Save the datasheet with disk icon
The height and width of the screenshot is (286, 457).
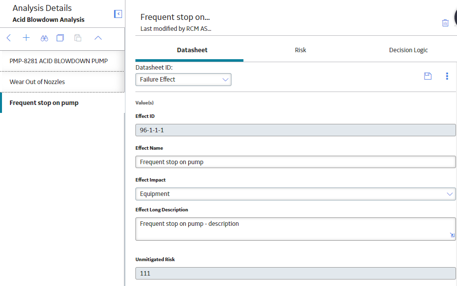coord(428,76)
